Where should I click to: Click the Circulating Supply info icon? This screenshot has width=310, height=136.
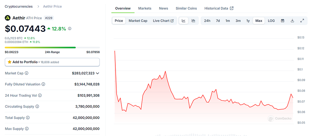click(x=37, y=106)
